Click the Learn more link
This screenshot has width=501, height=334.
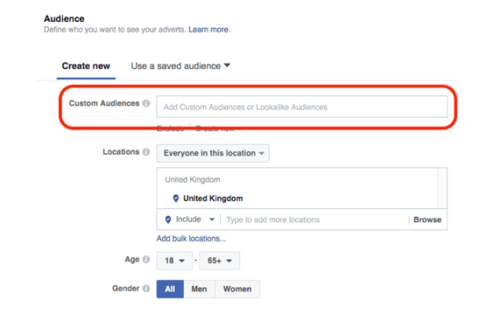tap(208, 30)
